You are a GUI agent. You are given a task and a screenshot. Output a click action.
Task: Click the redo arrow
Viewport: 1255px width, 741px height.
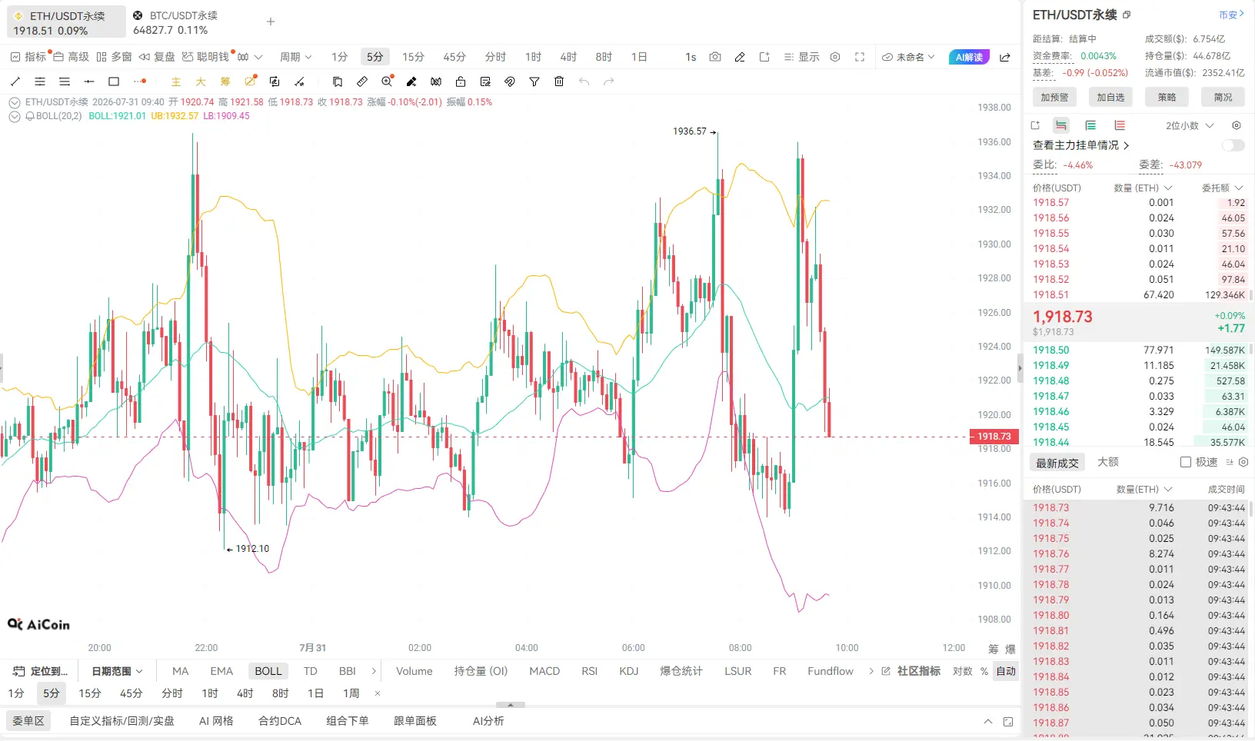pos(608,81)
